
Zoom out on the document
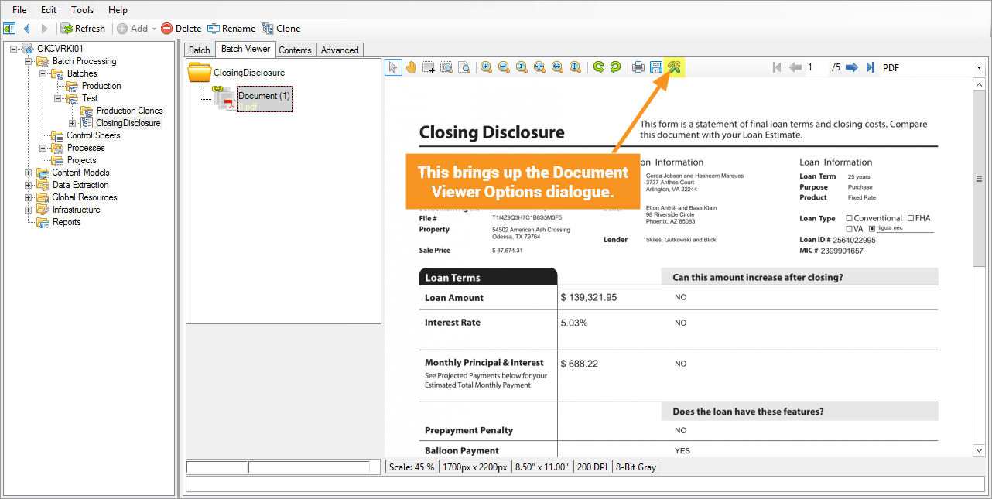point(504,67)
